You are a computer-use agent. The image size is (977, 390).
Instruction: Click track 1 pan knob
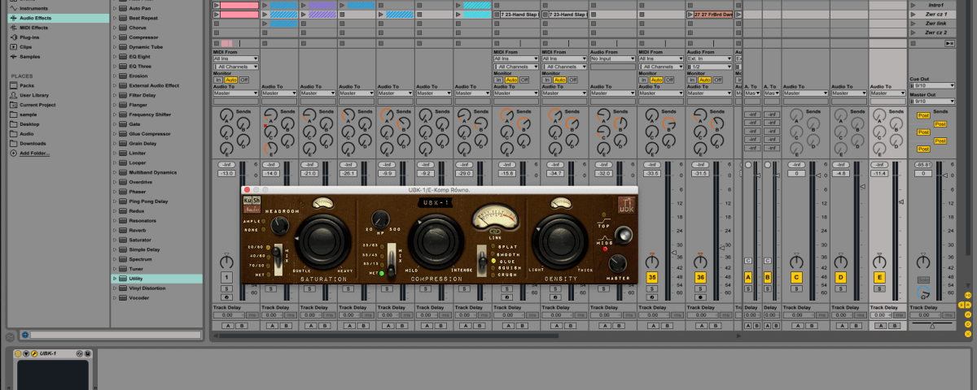click(227, 262)
